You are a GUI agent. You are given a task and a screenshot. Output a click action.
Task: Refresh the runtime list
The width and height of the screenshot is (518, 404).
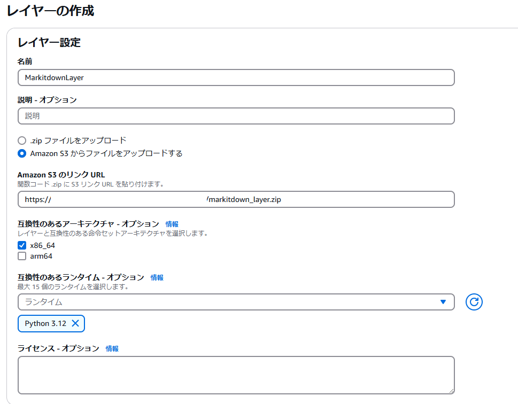[474, 302]
